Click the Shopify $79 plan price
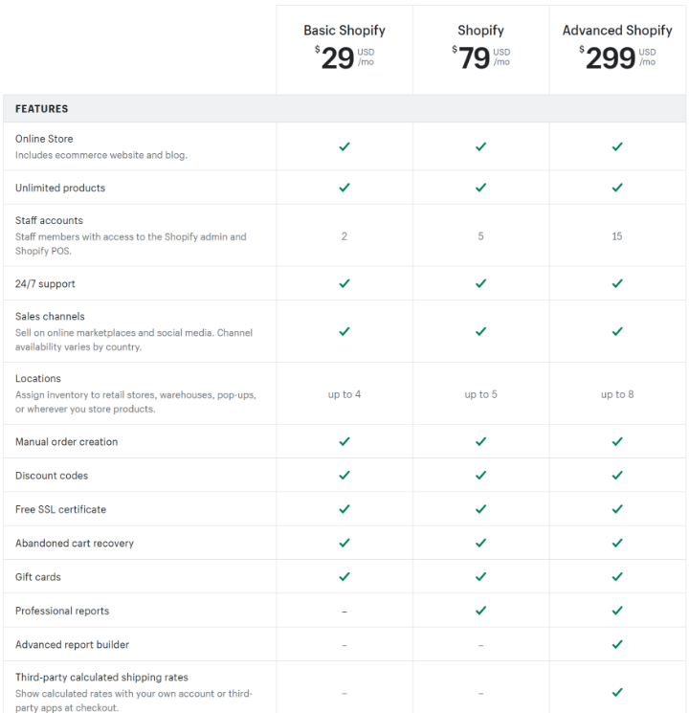The image size is (689, 713). [x=480, y=57]
